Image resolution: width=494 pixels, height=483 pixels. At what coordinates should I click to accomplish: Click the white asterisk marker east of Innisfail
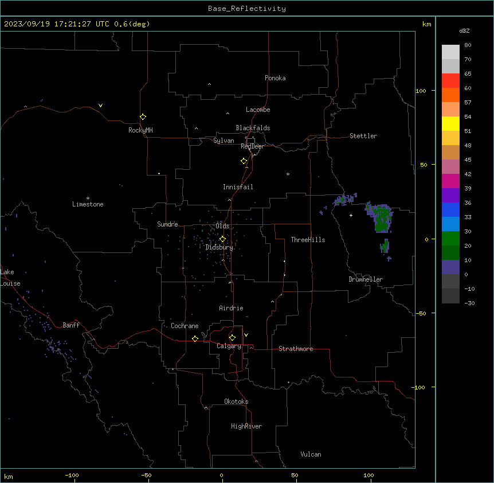[288, 174]
